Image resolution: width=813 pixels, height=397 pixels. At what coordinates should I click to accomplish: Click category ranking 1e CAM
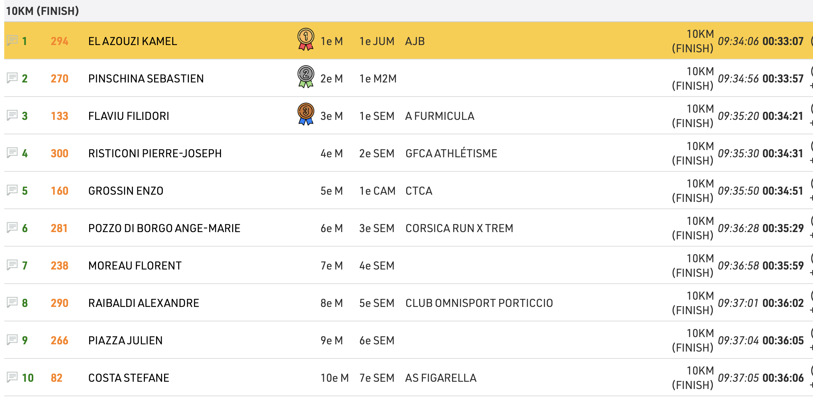pos(377,191)
